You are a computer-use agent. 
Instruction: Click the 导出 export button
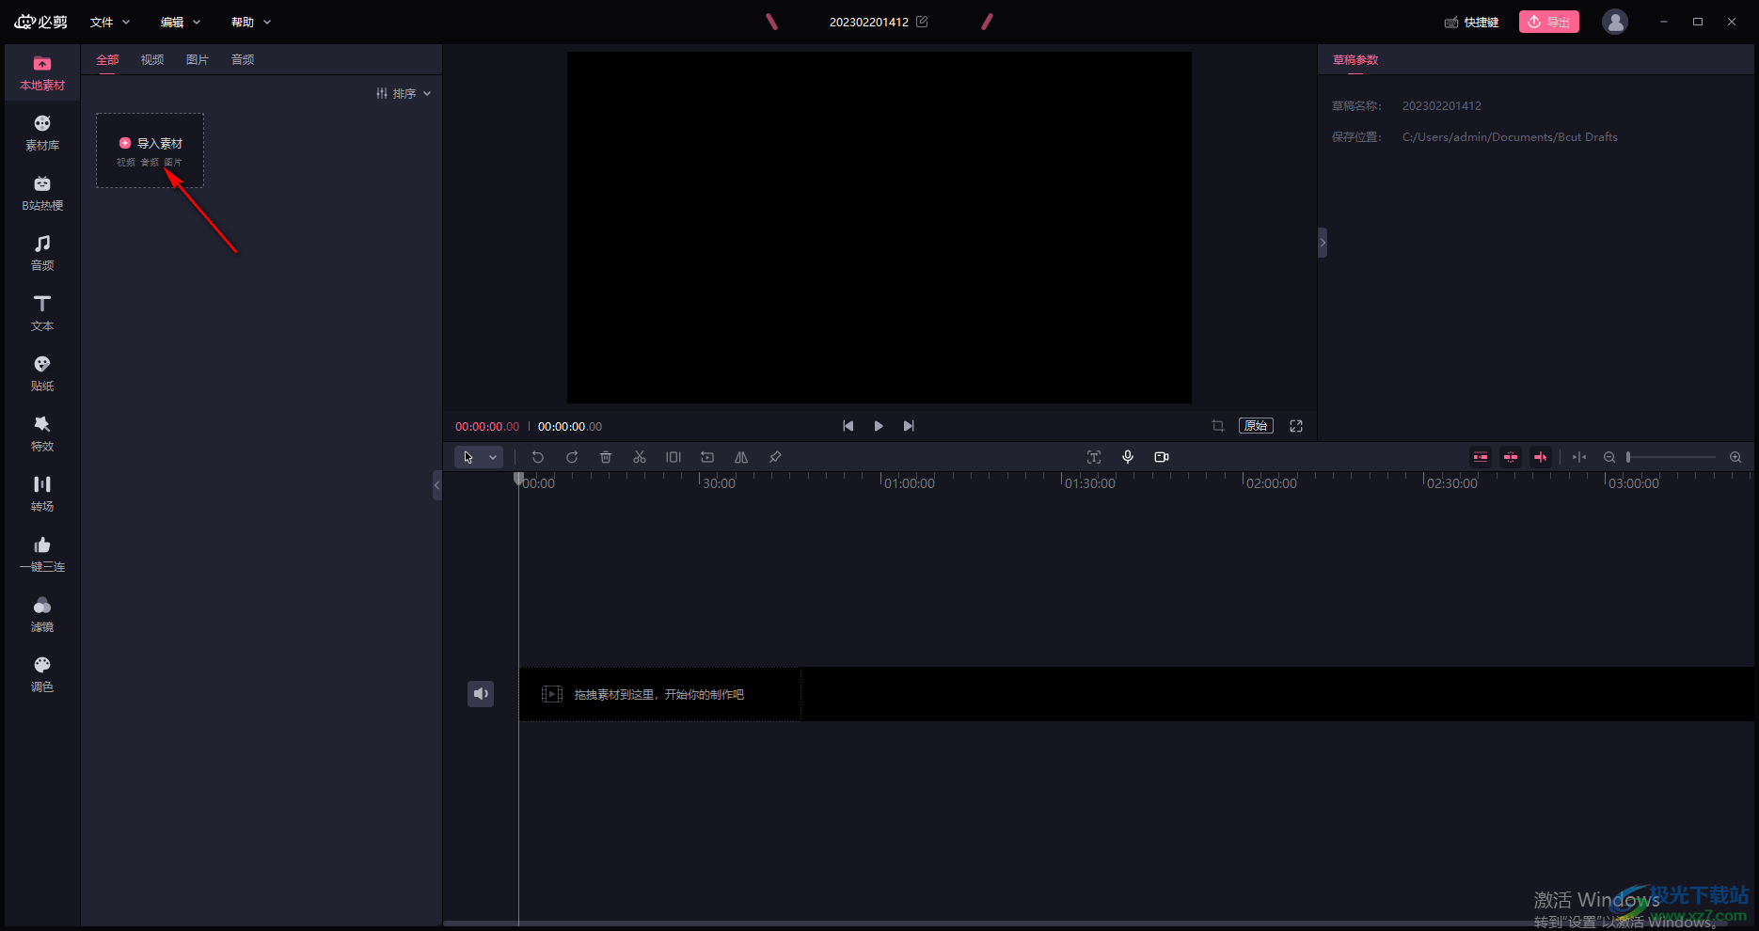(x=1549, y=22)
